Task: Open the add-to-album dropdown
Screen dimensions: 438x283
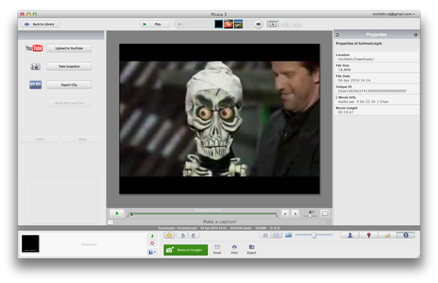Action: click(152, 252)
